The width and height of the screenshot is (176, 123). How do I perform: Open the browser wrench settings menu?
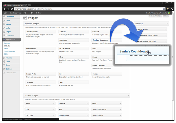172,9
